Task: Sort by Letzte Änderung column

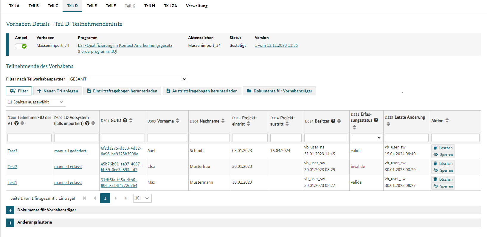Action: (x=388, y=124)
